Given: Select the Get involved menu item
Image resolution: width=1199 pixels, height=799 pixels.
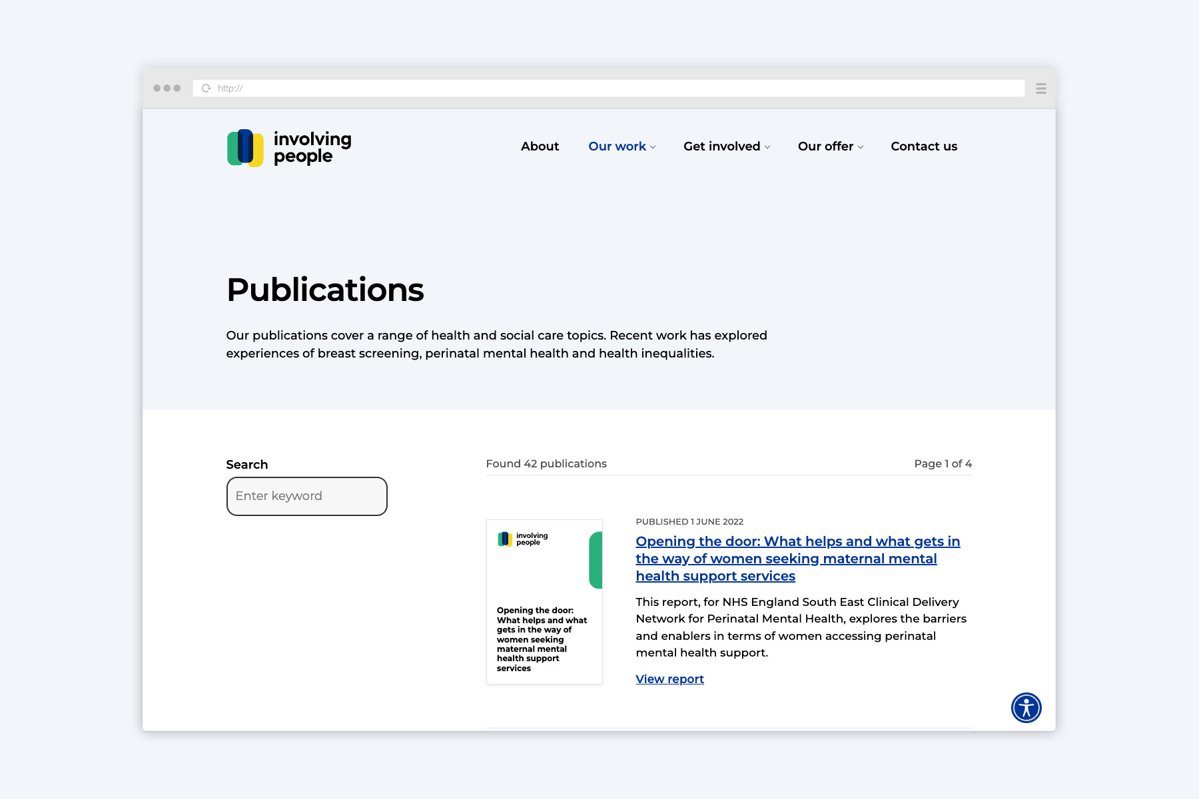Looking at the screenshot, I should [x=721, y=146].
